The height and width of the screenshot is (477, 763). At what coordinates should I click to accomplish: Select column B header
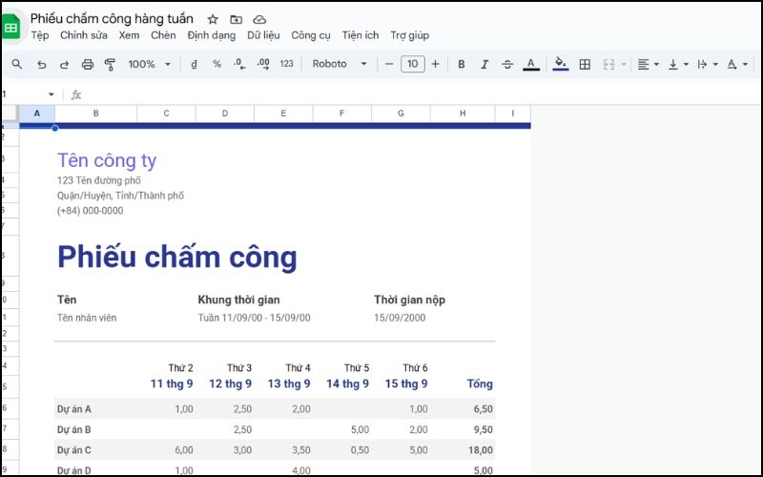96,114
